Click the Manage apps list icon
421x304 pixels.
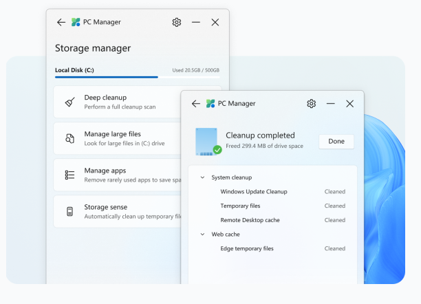(x=69, y=175)
